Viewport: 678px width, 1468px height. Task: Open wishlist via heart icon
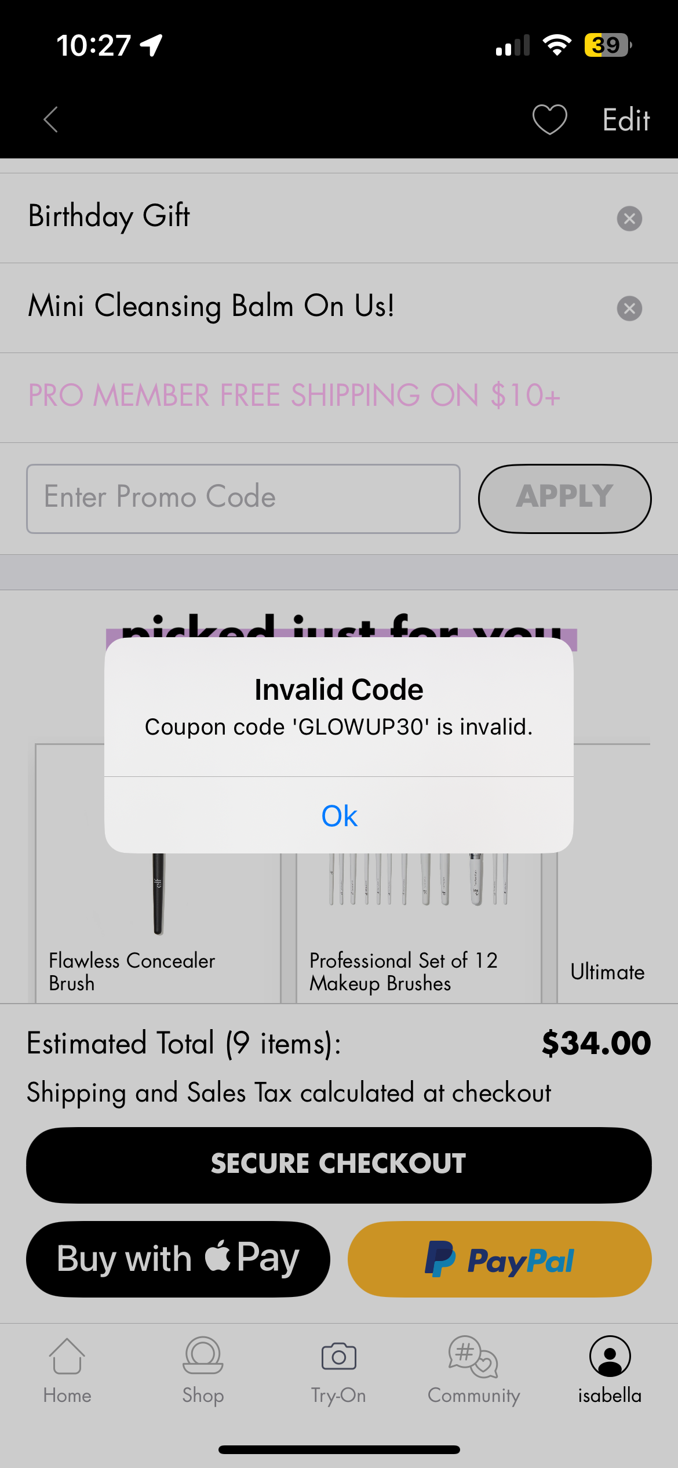pos(549,119)
